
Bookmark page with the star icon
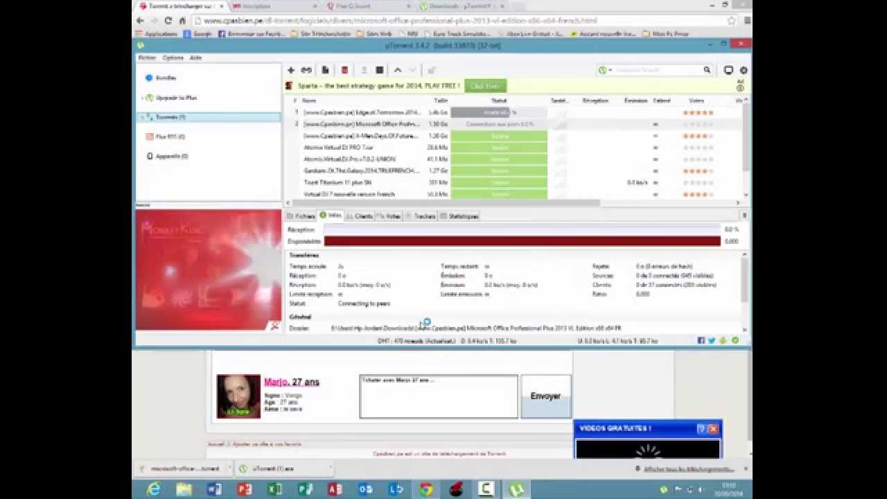[731, 21]
